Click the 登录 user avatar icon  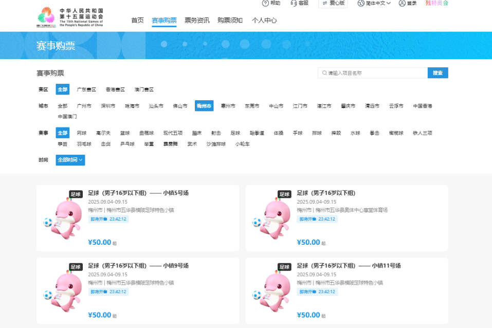tap(403, 3)
